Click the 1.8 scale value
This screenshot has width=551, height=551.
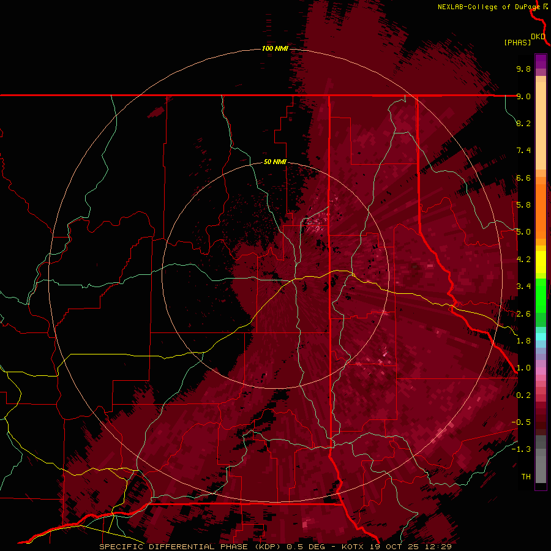[x=523, y=341]
